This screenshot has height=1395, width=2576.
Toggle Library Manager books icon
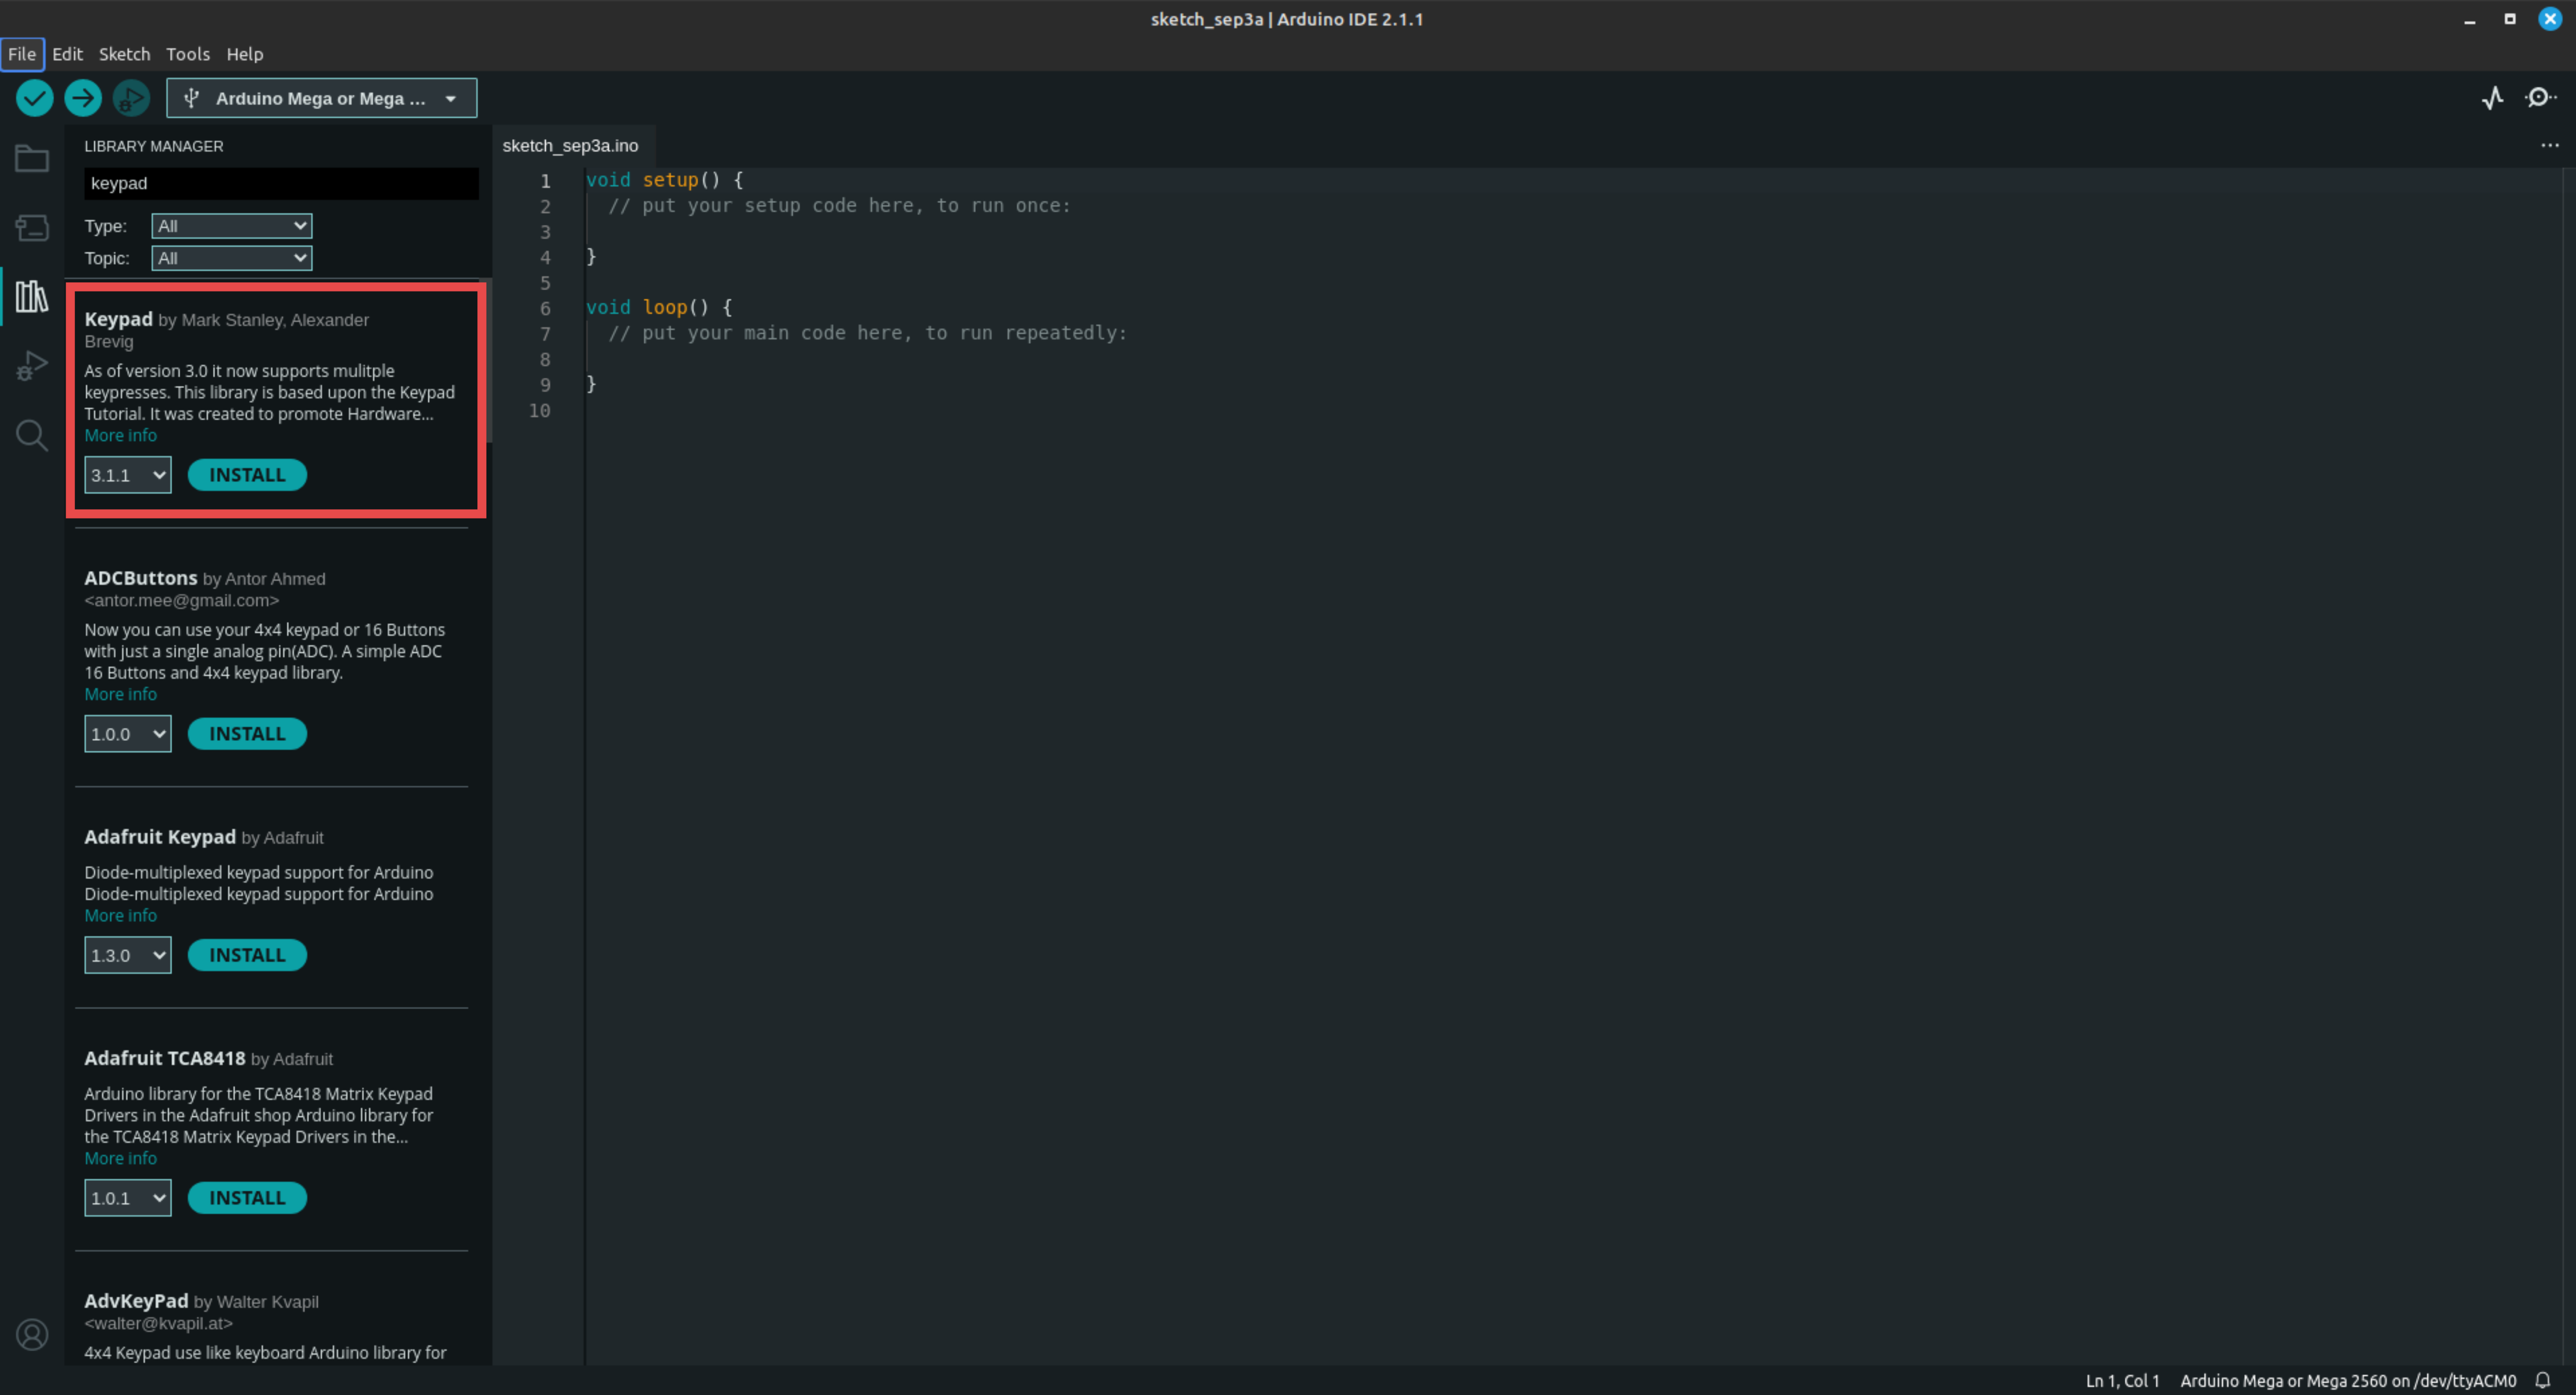tap(32, 296)
